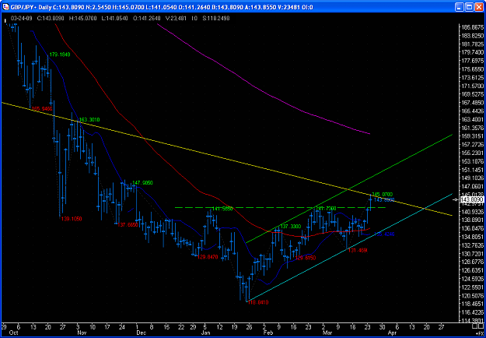This screenshot has height=338, width=486.
Task: Click the swing low label 165.9460
Action: click(42, 109)
